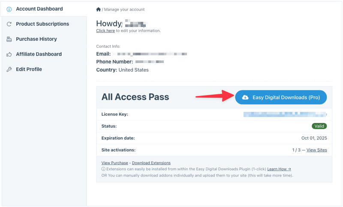Click the blurred license key value
Image resolution: width=343 pixels, height=207 pixels.
point(285,114)
